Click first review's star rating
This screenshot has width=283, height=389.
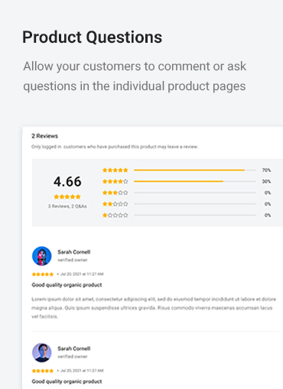click(x=43, y=274)
